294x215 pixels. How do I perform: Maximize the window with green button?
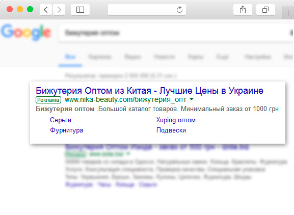pos(30,9)
